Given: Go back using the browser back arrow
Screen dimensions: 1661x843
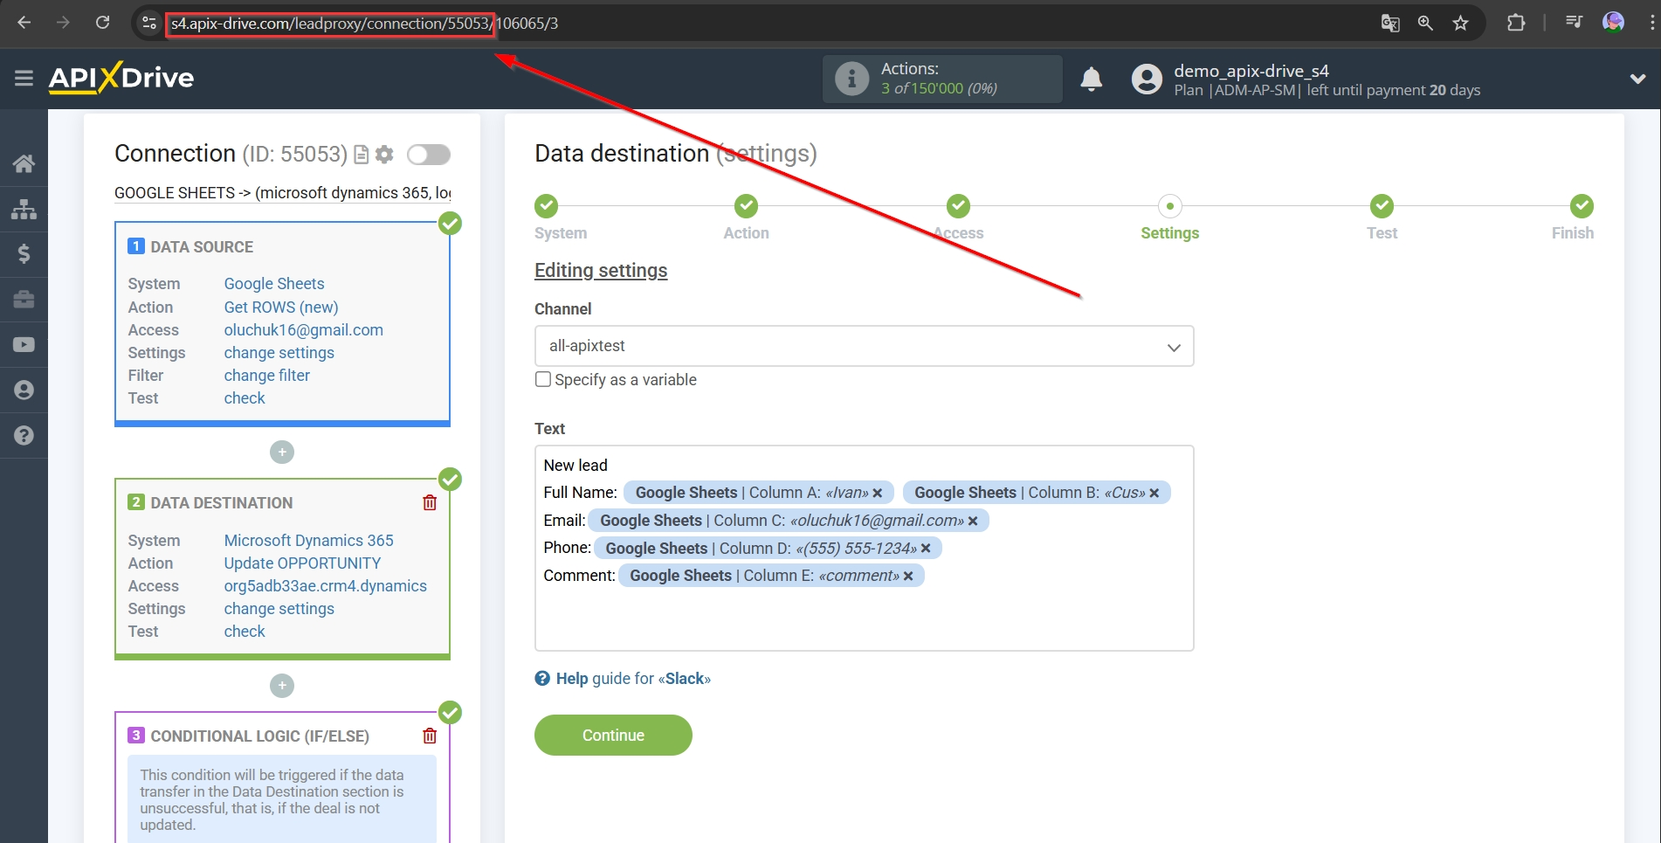Looking at the screenshot, I should point(24,23).
